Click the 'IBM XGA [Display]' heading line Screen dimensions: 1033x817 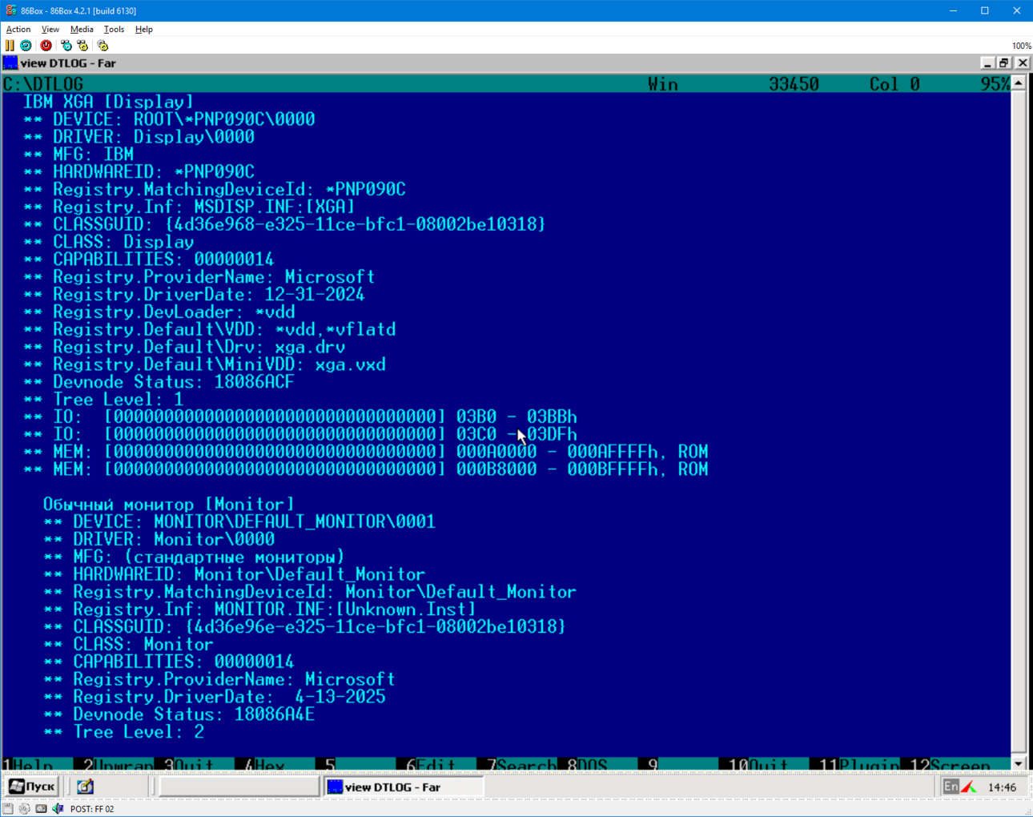(x=108, y=102)
